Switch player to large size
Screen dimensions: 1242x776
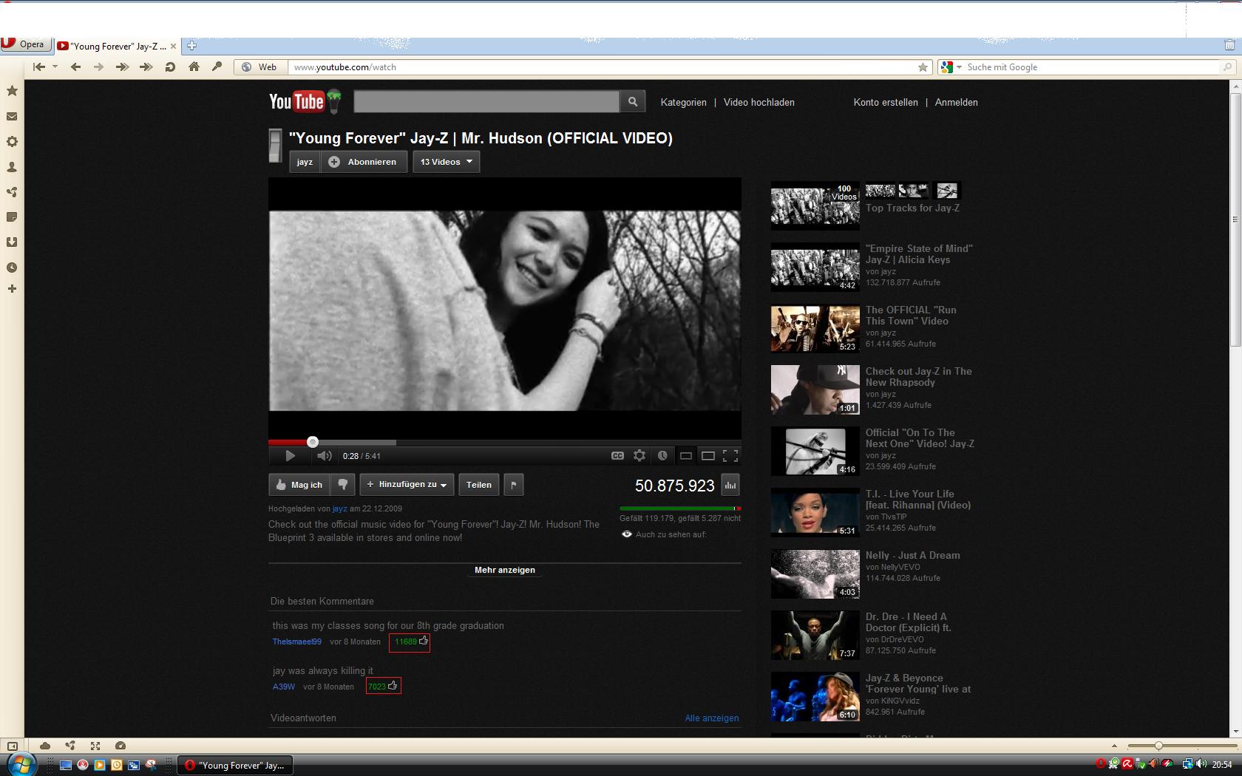coord(707,456)
